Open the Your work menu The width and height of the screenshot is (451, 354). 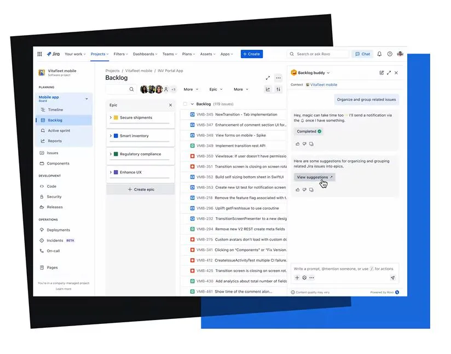[75, 54]
